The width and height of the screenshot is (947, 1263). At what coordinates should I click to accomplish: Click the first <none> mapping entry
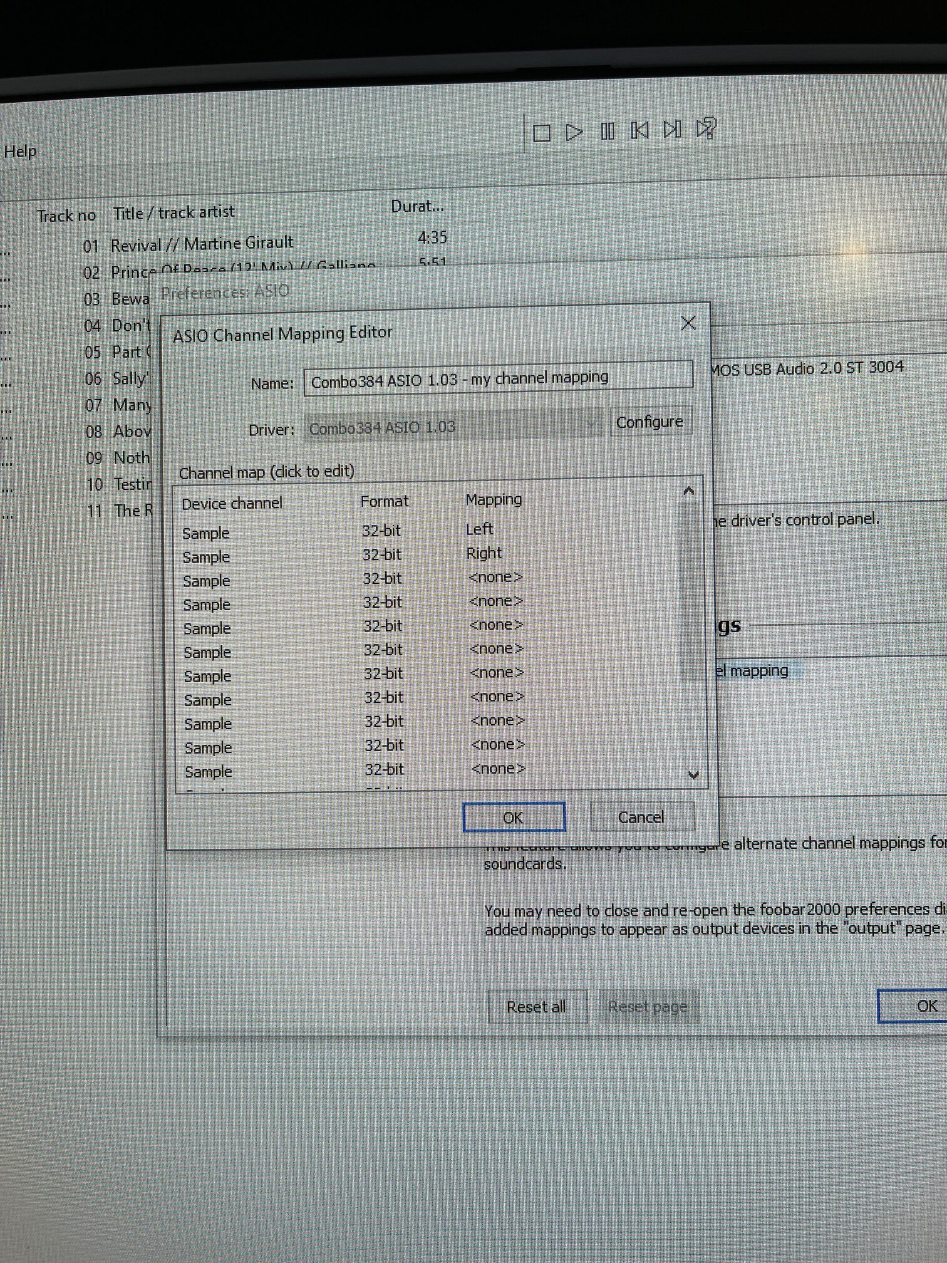coord(495,577)
